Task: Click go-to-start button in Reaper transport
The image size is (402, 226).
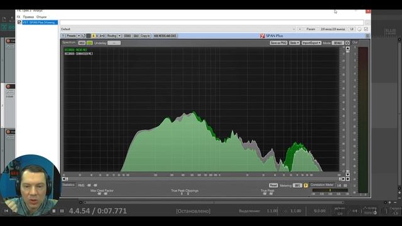Action: 6,211
